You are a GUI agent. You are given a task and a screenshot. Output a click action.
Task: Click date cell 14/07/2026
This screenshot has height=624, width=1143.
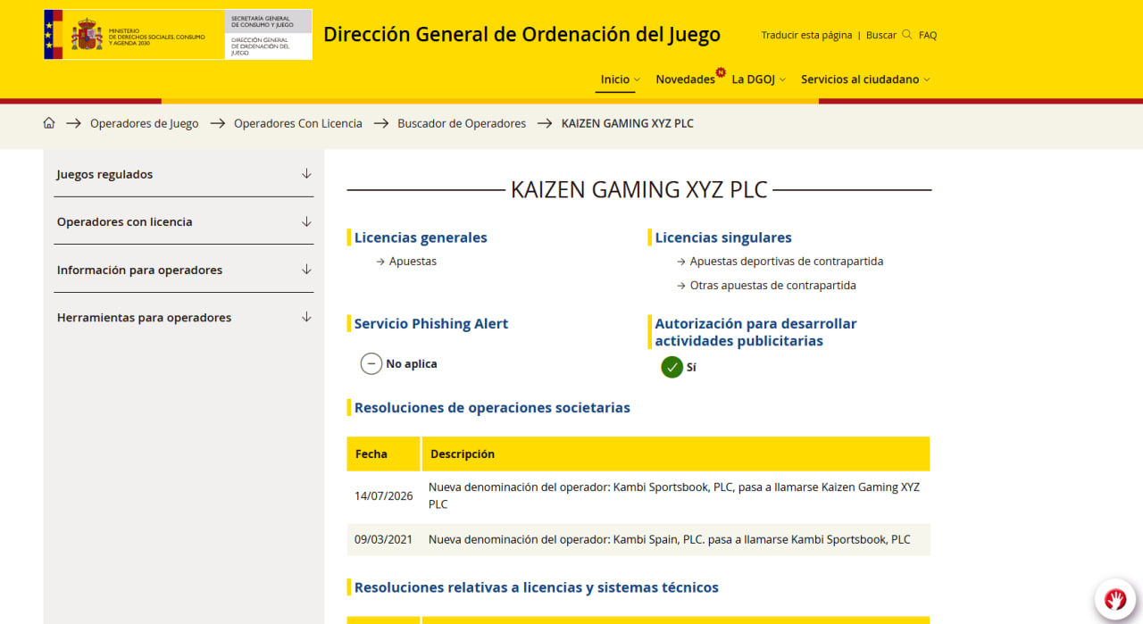pyautogui.click(x=384, y=495)
